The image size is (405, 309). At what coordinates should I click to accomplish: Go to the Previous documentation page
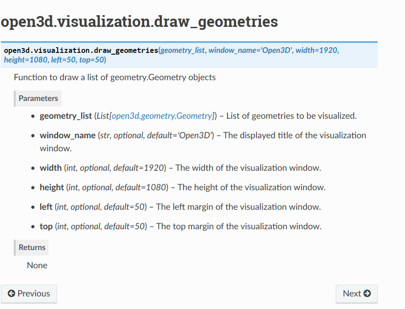[x=29, y=294]
